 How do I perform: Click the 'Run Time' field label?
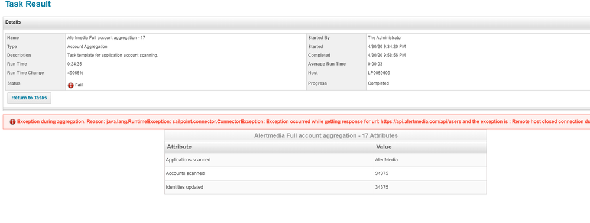[17, 64]
